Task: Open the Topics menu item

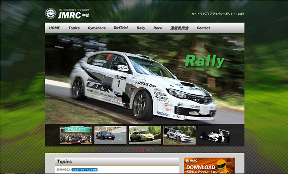Action: 74,28
